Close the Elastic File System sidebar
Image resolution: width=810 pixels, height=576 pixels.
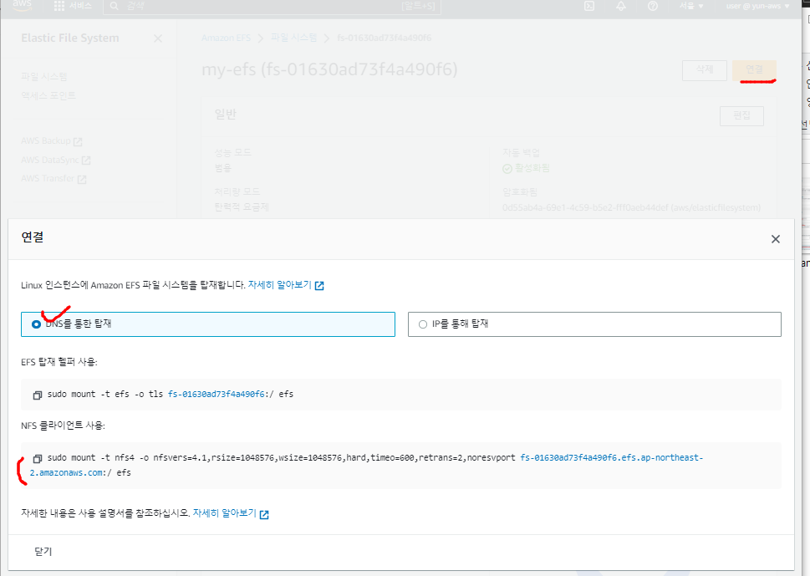[158, 38]
